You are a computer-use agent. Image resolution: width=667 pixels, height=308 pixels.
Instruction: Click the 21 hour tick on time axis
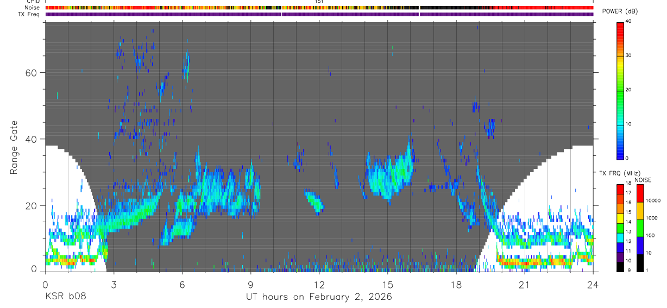point(525,284)
